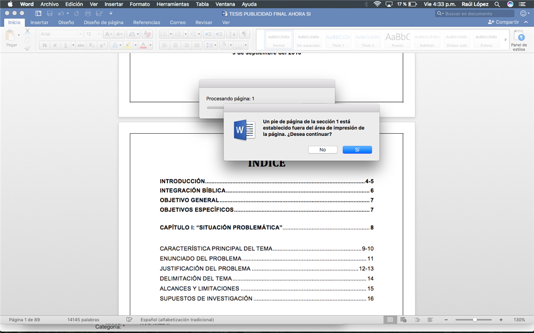This screenshot has height=333, width=534.
Task: Click the align text left icon
Action: [164, 45]
